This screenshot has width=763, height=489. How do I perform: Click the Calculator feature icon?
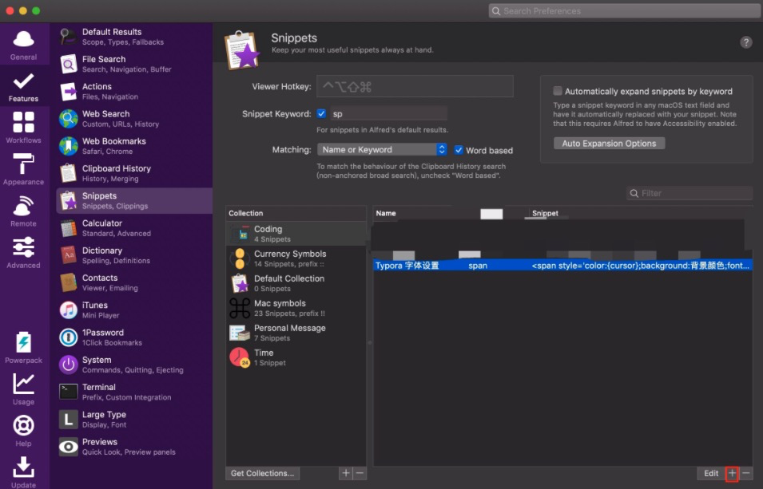[68, 228]
